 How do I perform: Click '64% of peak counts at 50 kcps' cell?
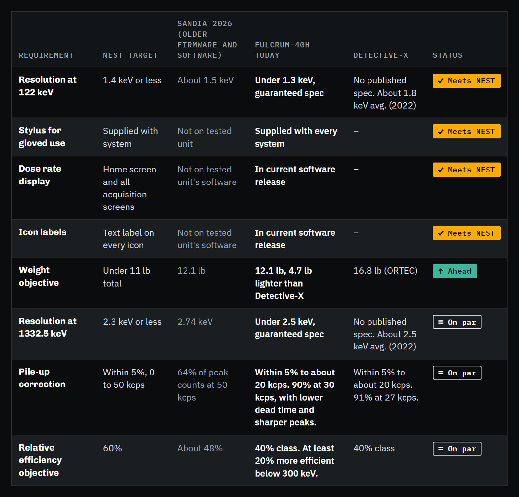pos(203,385)
